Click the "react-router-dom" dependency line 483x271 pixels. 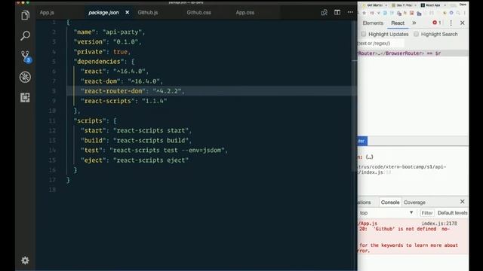click(133, 91)
